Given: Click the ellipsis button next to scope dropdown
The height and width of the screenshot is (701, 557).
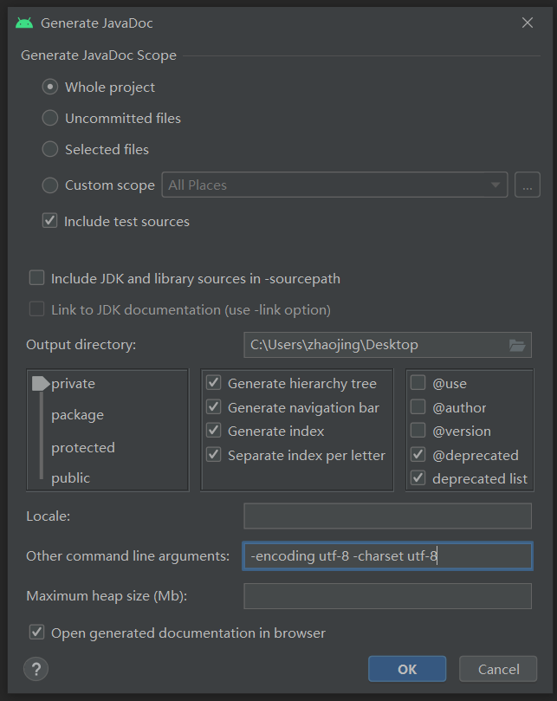Looking at the screenshot, I should [528, 185].
